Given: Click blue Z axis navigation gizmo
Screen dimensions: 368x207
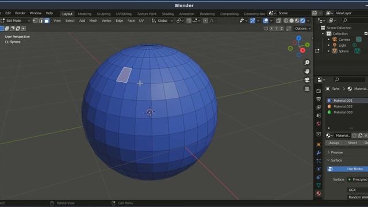Looking at the screenshot, I should click(298, 39).
